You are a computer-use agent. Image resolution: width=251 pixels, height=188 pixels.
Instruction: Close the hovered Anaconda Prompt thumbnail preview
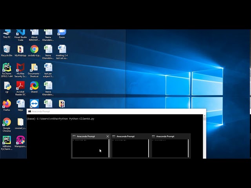pos(107,136)
